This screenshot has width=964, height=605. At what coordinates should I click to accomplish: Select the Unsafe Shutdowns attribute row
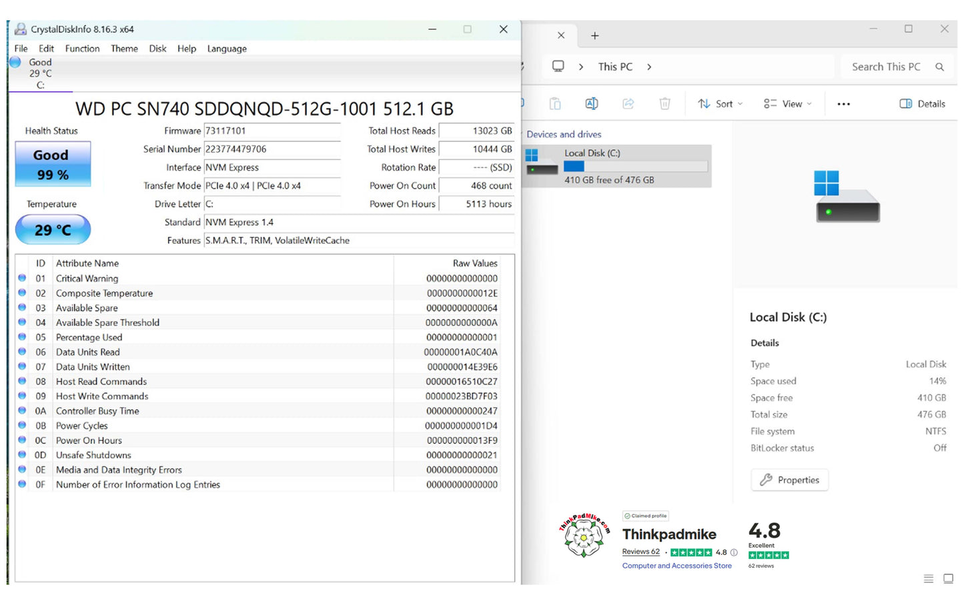pyautogui.click(x=258, y=455)
